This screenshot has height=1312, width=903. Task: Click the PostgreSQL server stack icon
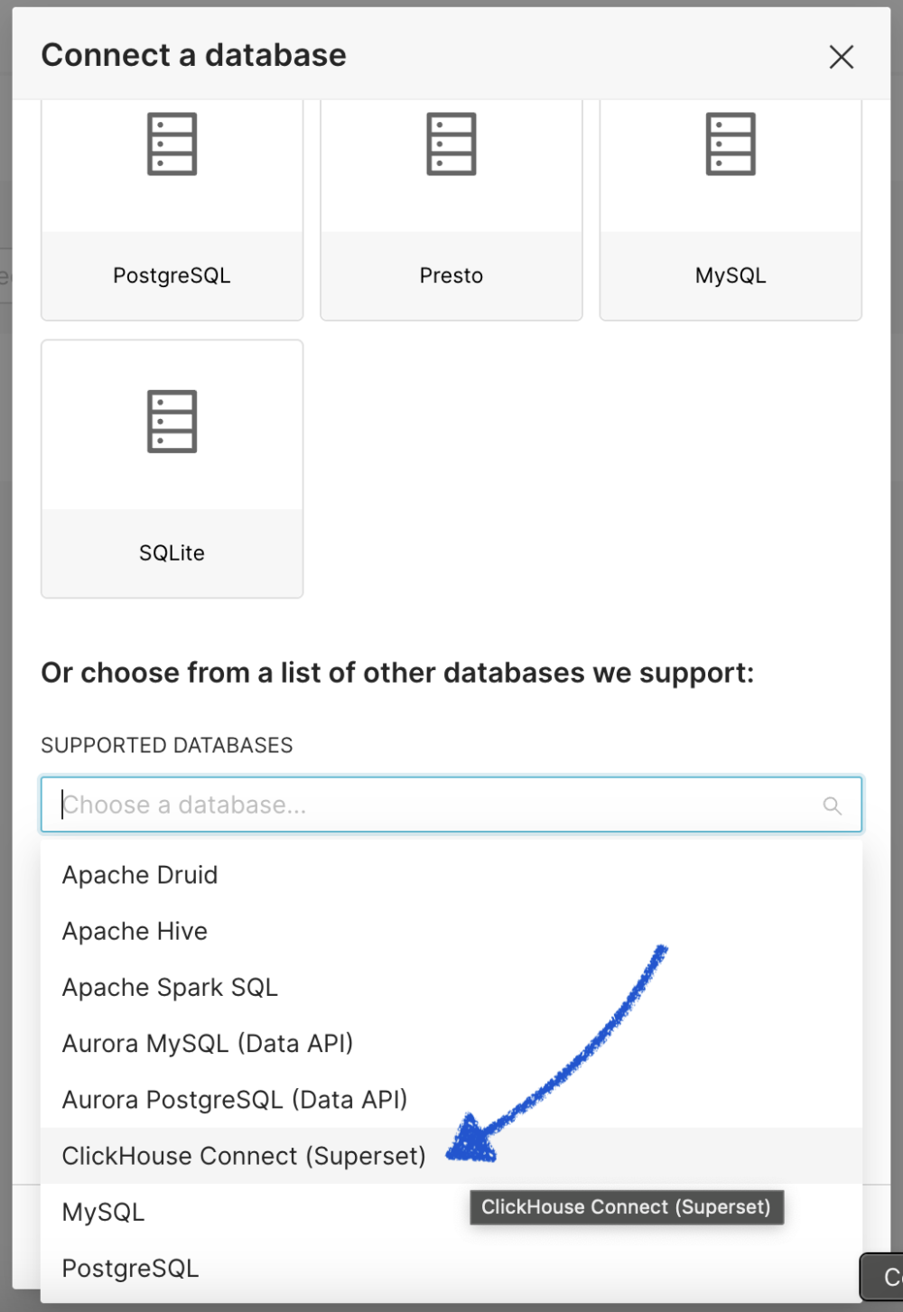tap(171, 144)
